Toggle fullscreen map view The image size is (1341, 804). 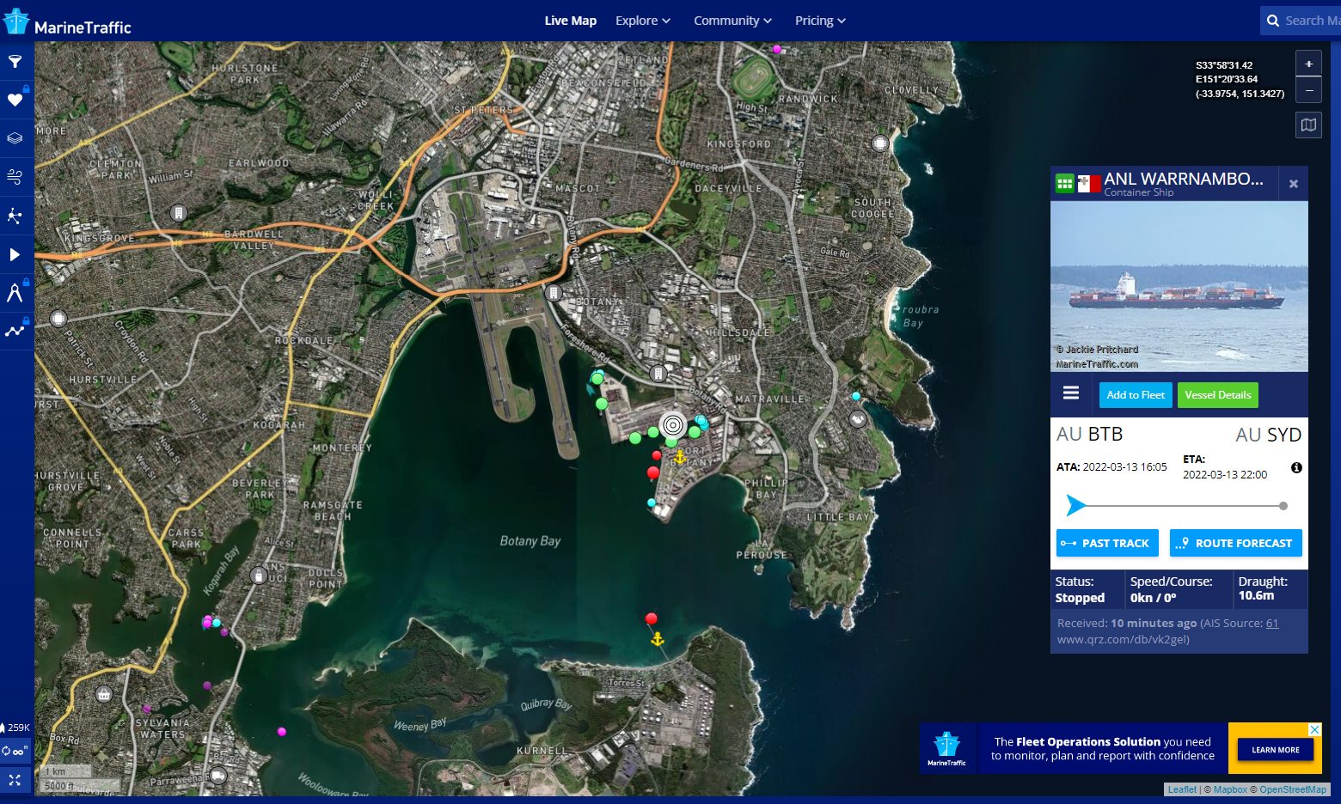tap(15, 780)
